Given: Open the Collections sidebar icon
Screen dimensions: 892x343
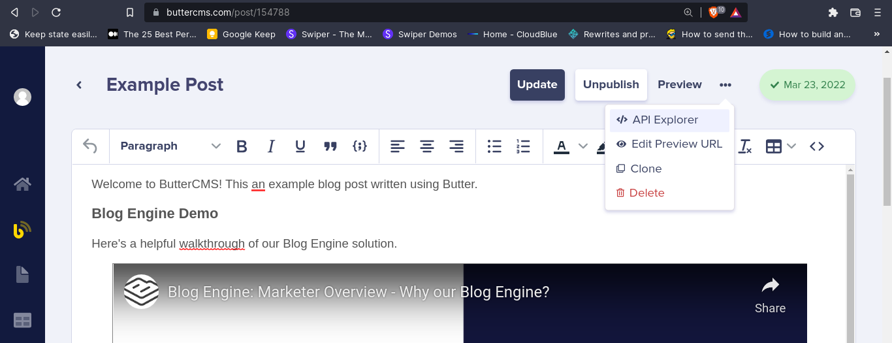Looking at the screenshot, I should pyautogui.click(x=23, y=320).
